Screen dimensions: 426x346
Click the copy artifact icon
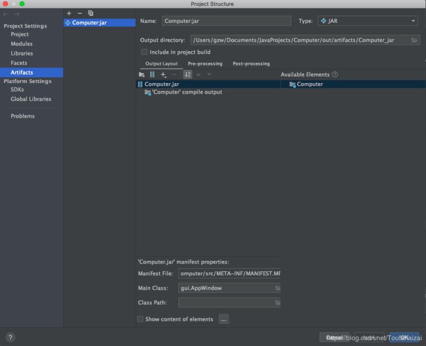tap(91, 13)
